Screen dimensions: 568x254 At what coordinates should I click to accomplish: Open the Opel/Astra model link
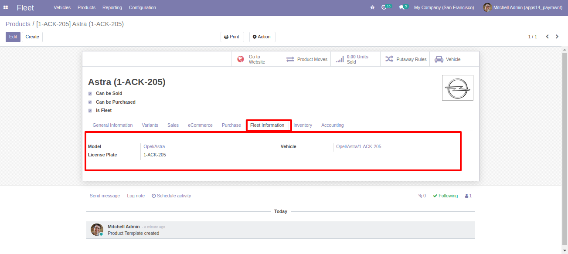pyautogui.click(x=154, y=147)
